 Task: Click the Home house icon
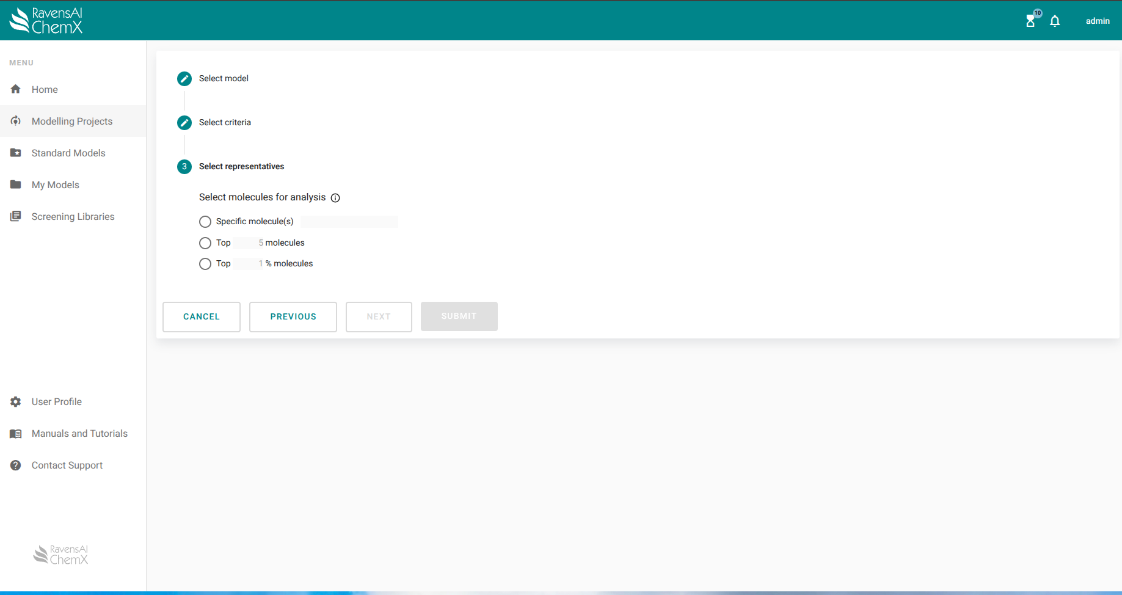click(x=16, y=89)
